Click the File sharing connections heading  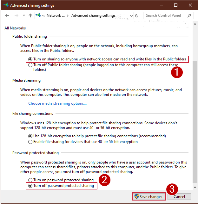33,114
